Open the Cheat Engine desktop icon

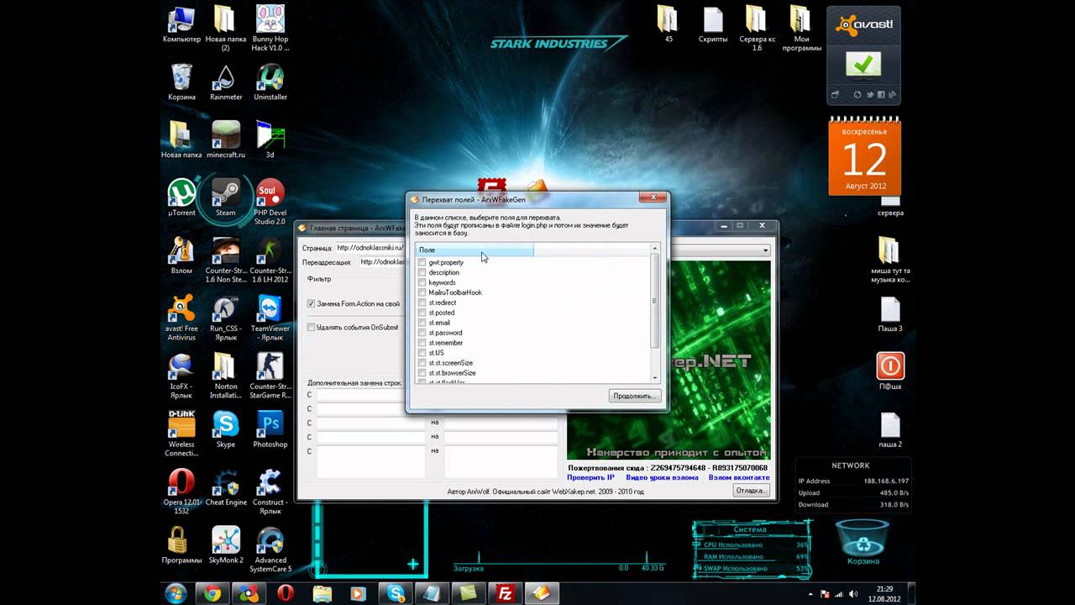point(226,488)
